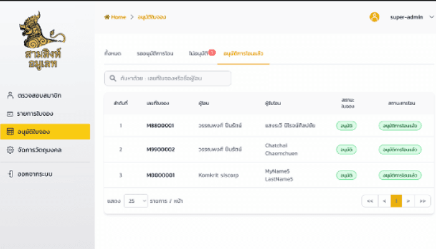Image resolution: width=436 pixels, height=249 pixels.
Task: Click the gear icon for จัดการวัตถุมงคล
Action: [x=10, y=150]
